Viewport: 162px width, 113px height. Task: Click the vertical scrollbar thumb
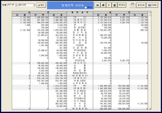(x=150, y=15)
